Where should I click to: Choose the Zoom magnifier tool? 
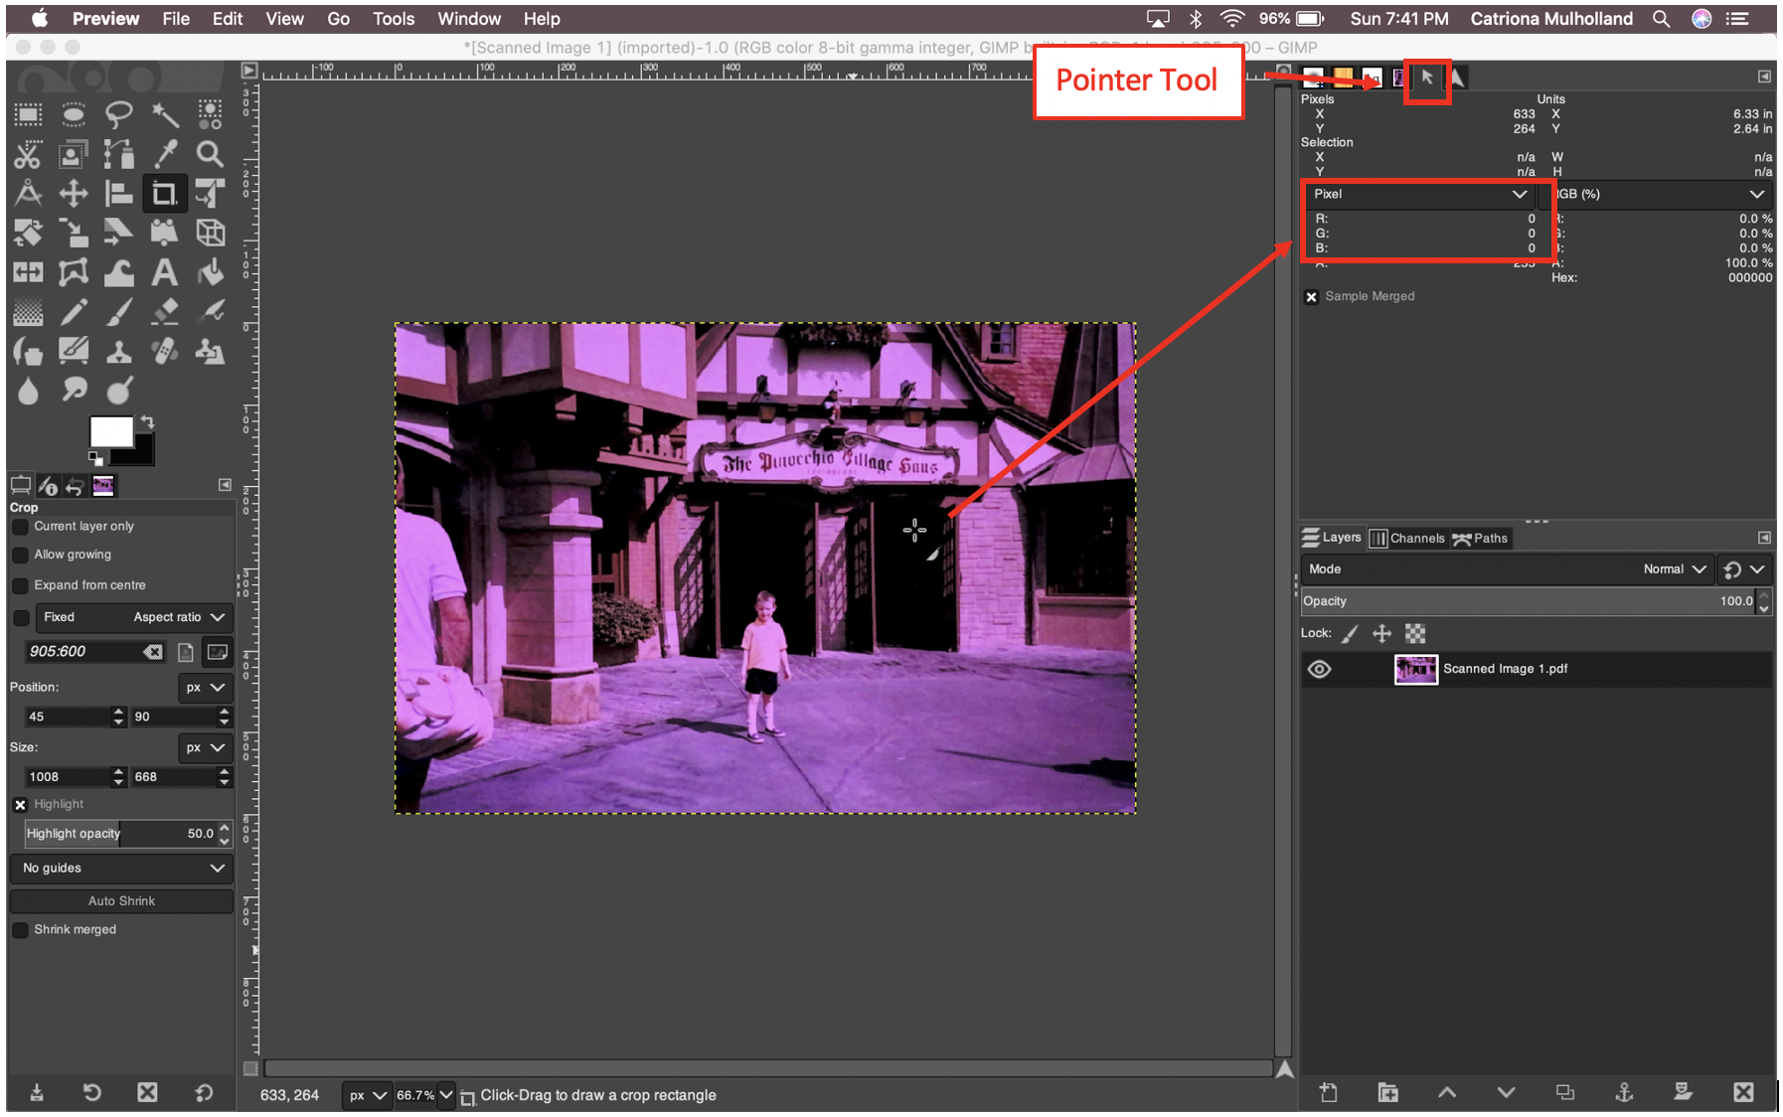pos(210,154)
